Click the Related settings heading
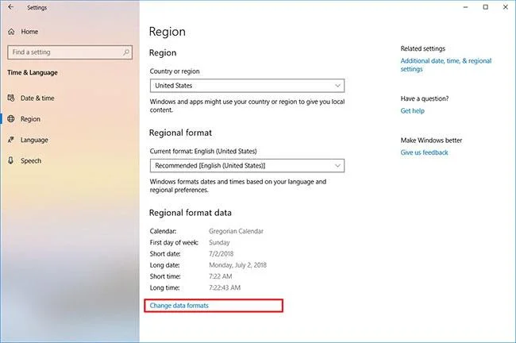This screenshot has height=343, width=516. [x=423, y=48]
